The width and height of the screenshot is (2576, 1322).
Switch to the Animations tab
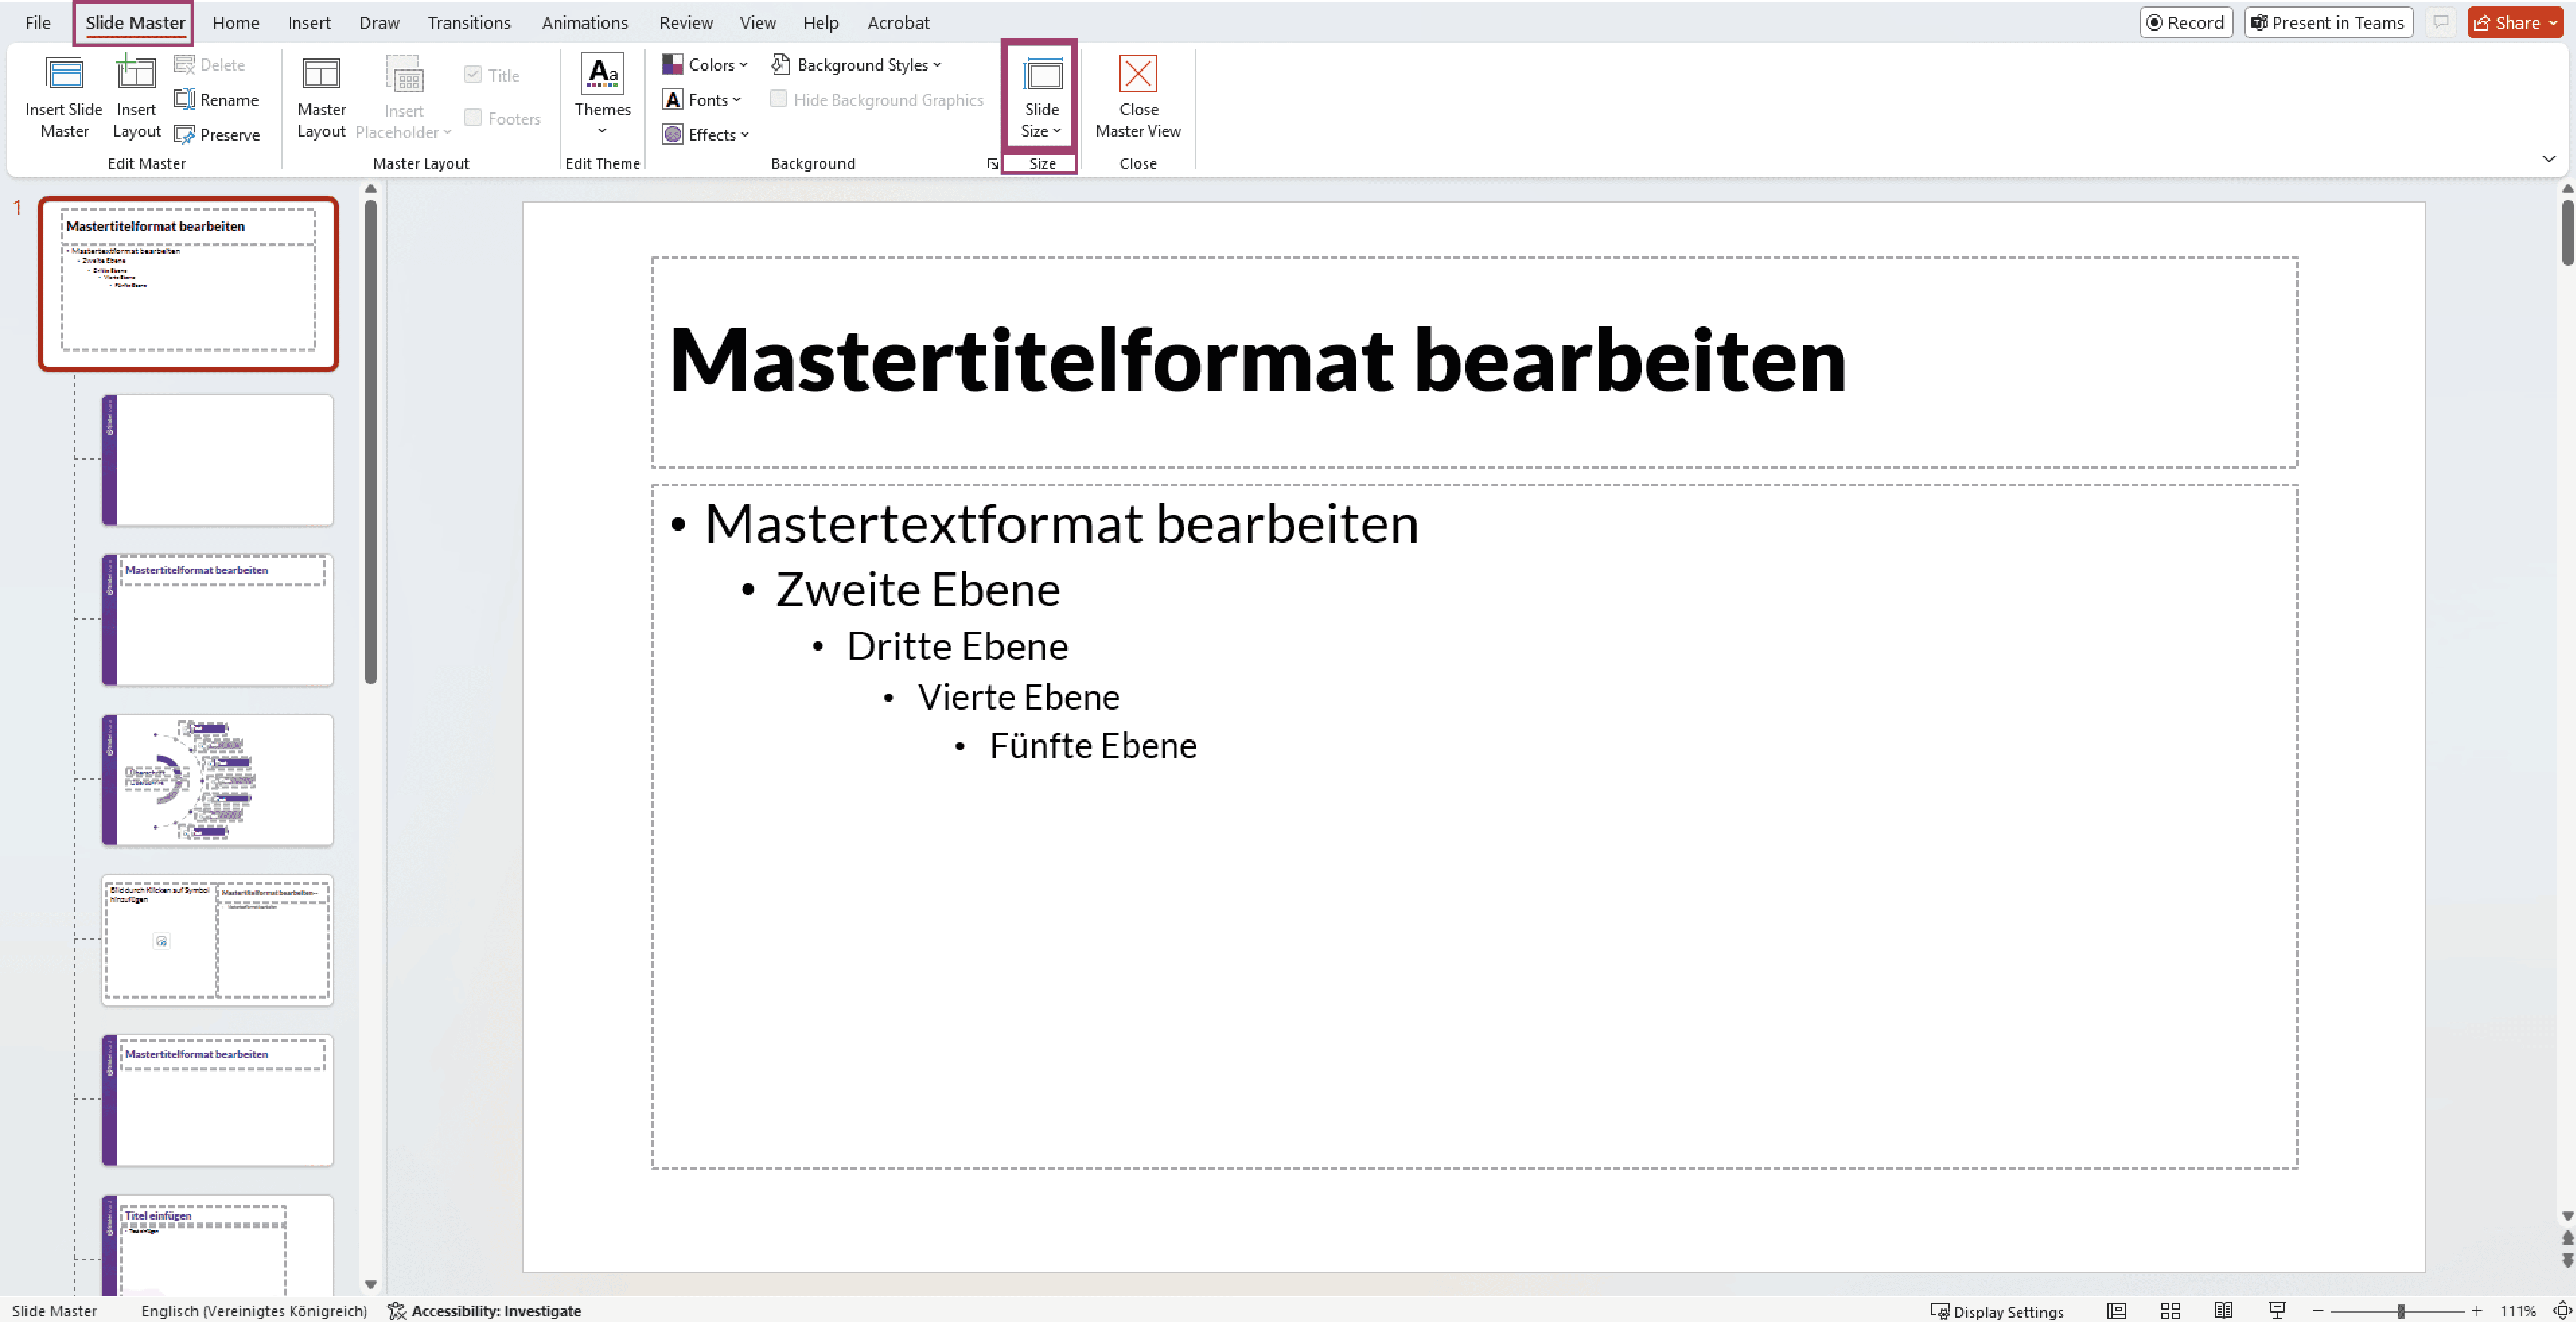pos(585,23)
